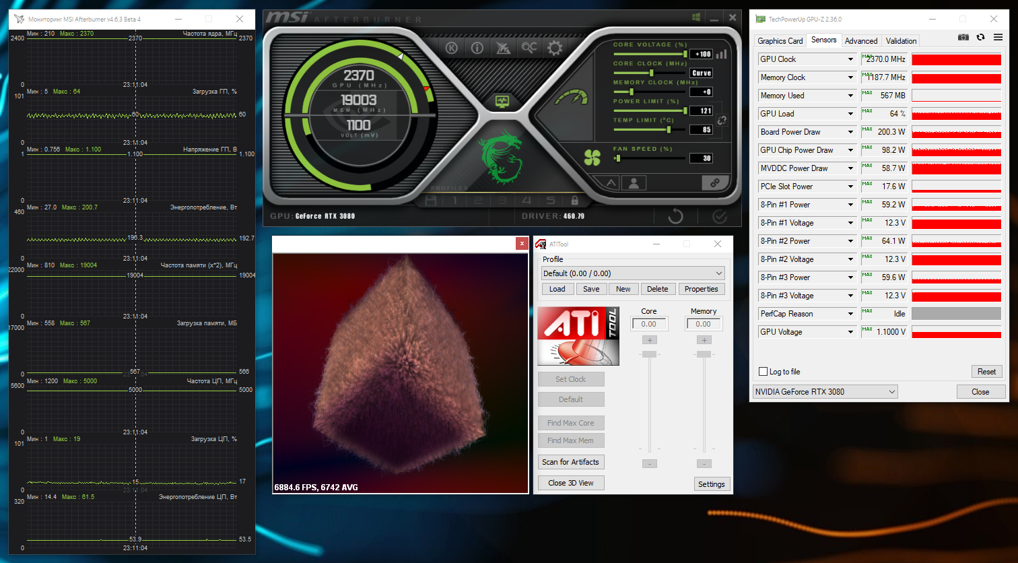Viewport: 1018px width, 563px height.
Task: Click the Curve button beside Core Clock
Action: tap(702, 73)
